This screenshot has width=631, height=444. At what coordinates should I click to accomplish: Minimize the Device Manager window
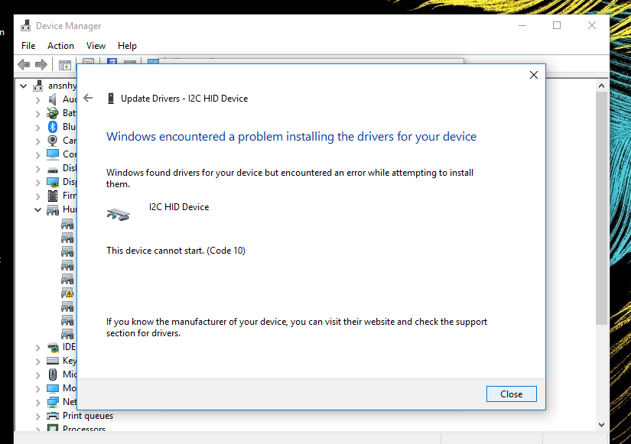tap(522, 25)
